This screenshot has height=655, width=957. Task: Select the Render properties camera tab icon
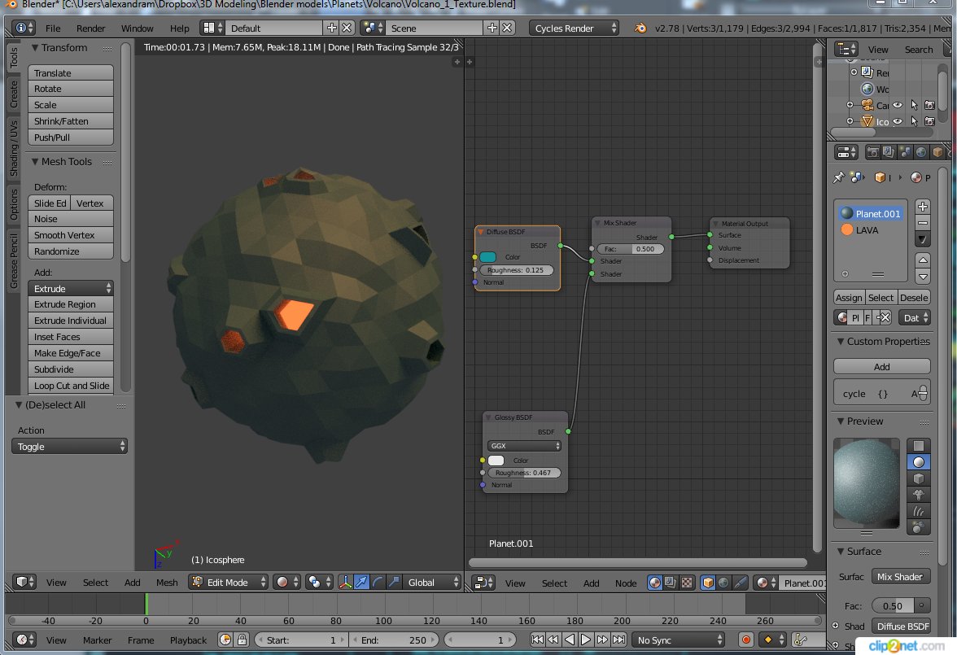872,152
